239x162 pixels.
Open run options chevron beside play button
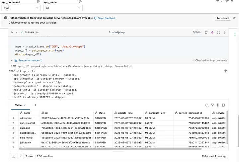17,32
